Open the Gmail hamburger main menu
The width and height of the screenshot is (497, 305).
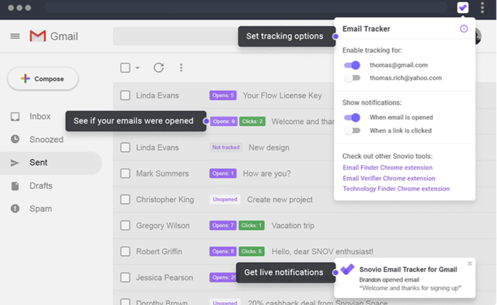15,36
